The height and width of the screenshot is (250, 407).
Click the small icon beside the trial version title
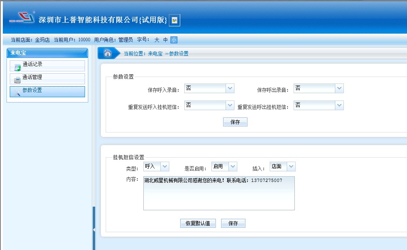click(x=175, y=20)
